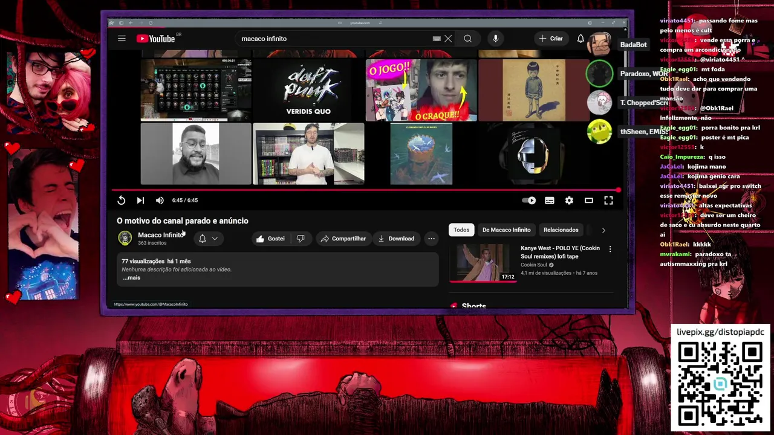This screenshot has width=774, height=435.
Task: Go back with the browser back arrow
Action: (x=131, y=23)
